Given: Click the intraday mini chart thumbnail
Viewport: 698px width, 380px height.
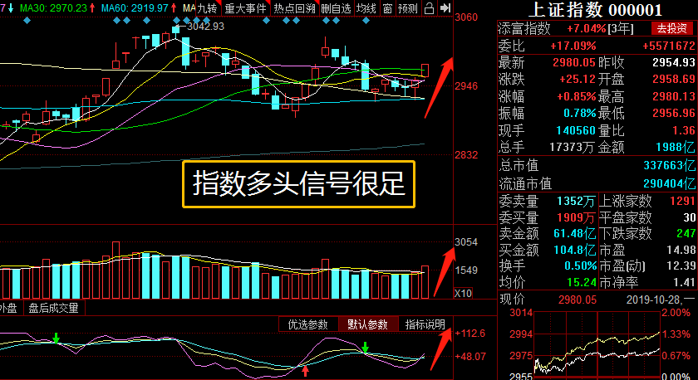Looking at the screenshot, I should pos(597,344).
